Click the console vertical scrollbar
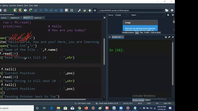 tap(173, 64)
